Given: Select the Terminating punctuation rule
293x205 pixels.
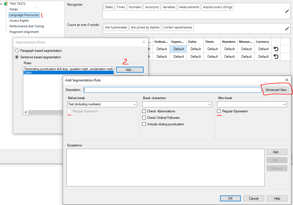Looking at the screenshot, I should 68,69.
